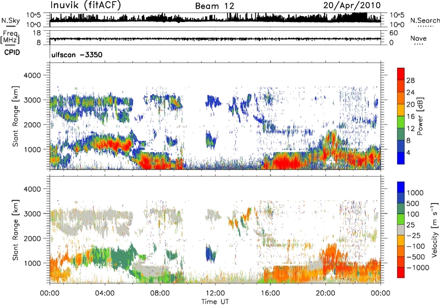The image size is (440, 305).
Task: Click 'Slant Range [km]' label of velocity panel
Action: (16, 230)
